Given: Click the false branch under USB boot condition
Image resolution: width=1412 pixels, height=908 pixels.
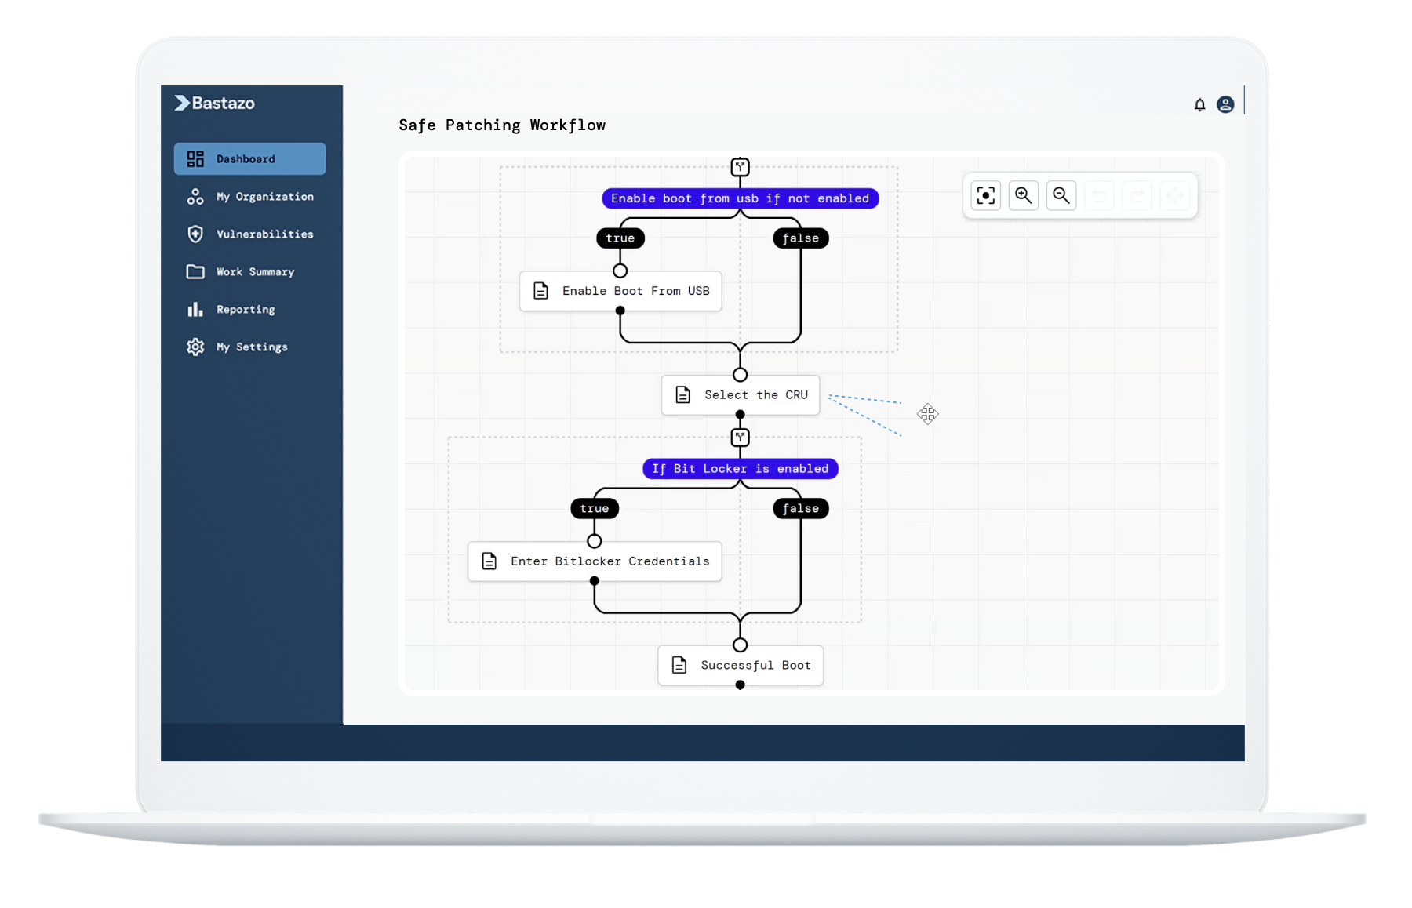Looking at the screenshot, I should pos(801,238).
